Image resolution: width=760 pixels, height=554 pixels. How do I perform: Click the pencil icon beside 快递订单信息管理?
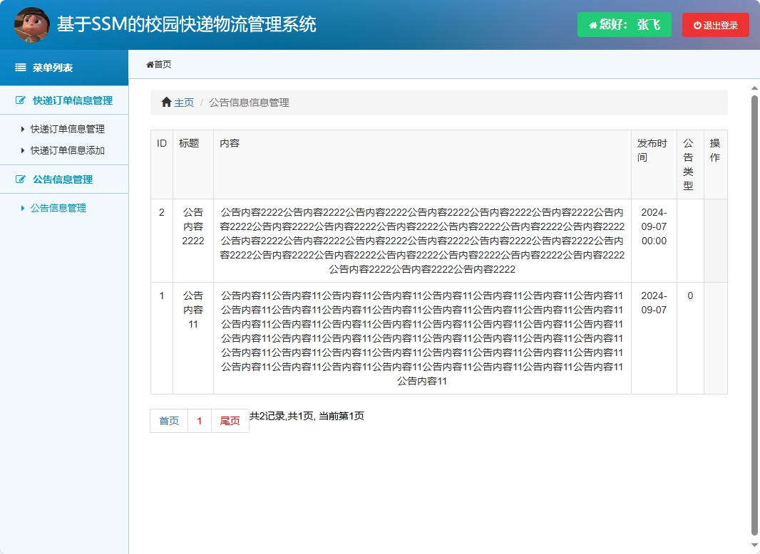pos(21,100)
